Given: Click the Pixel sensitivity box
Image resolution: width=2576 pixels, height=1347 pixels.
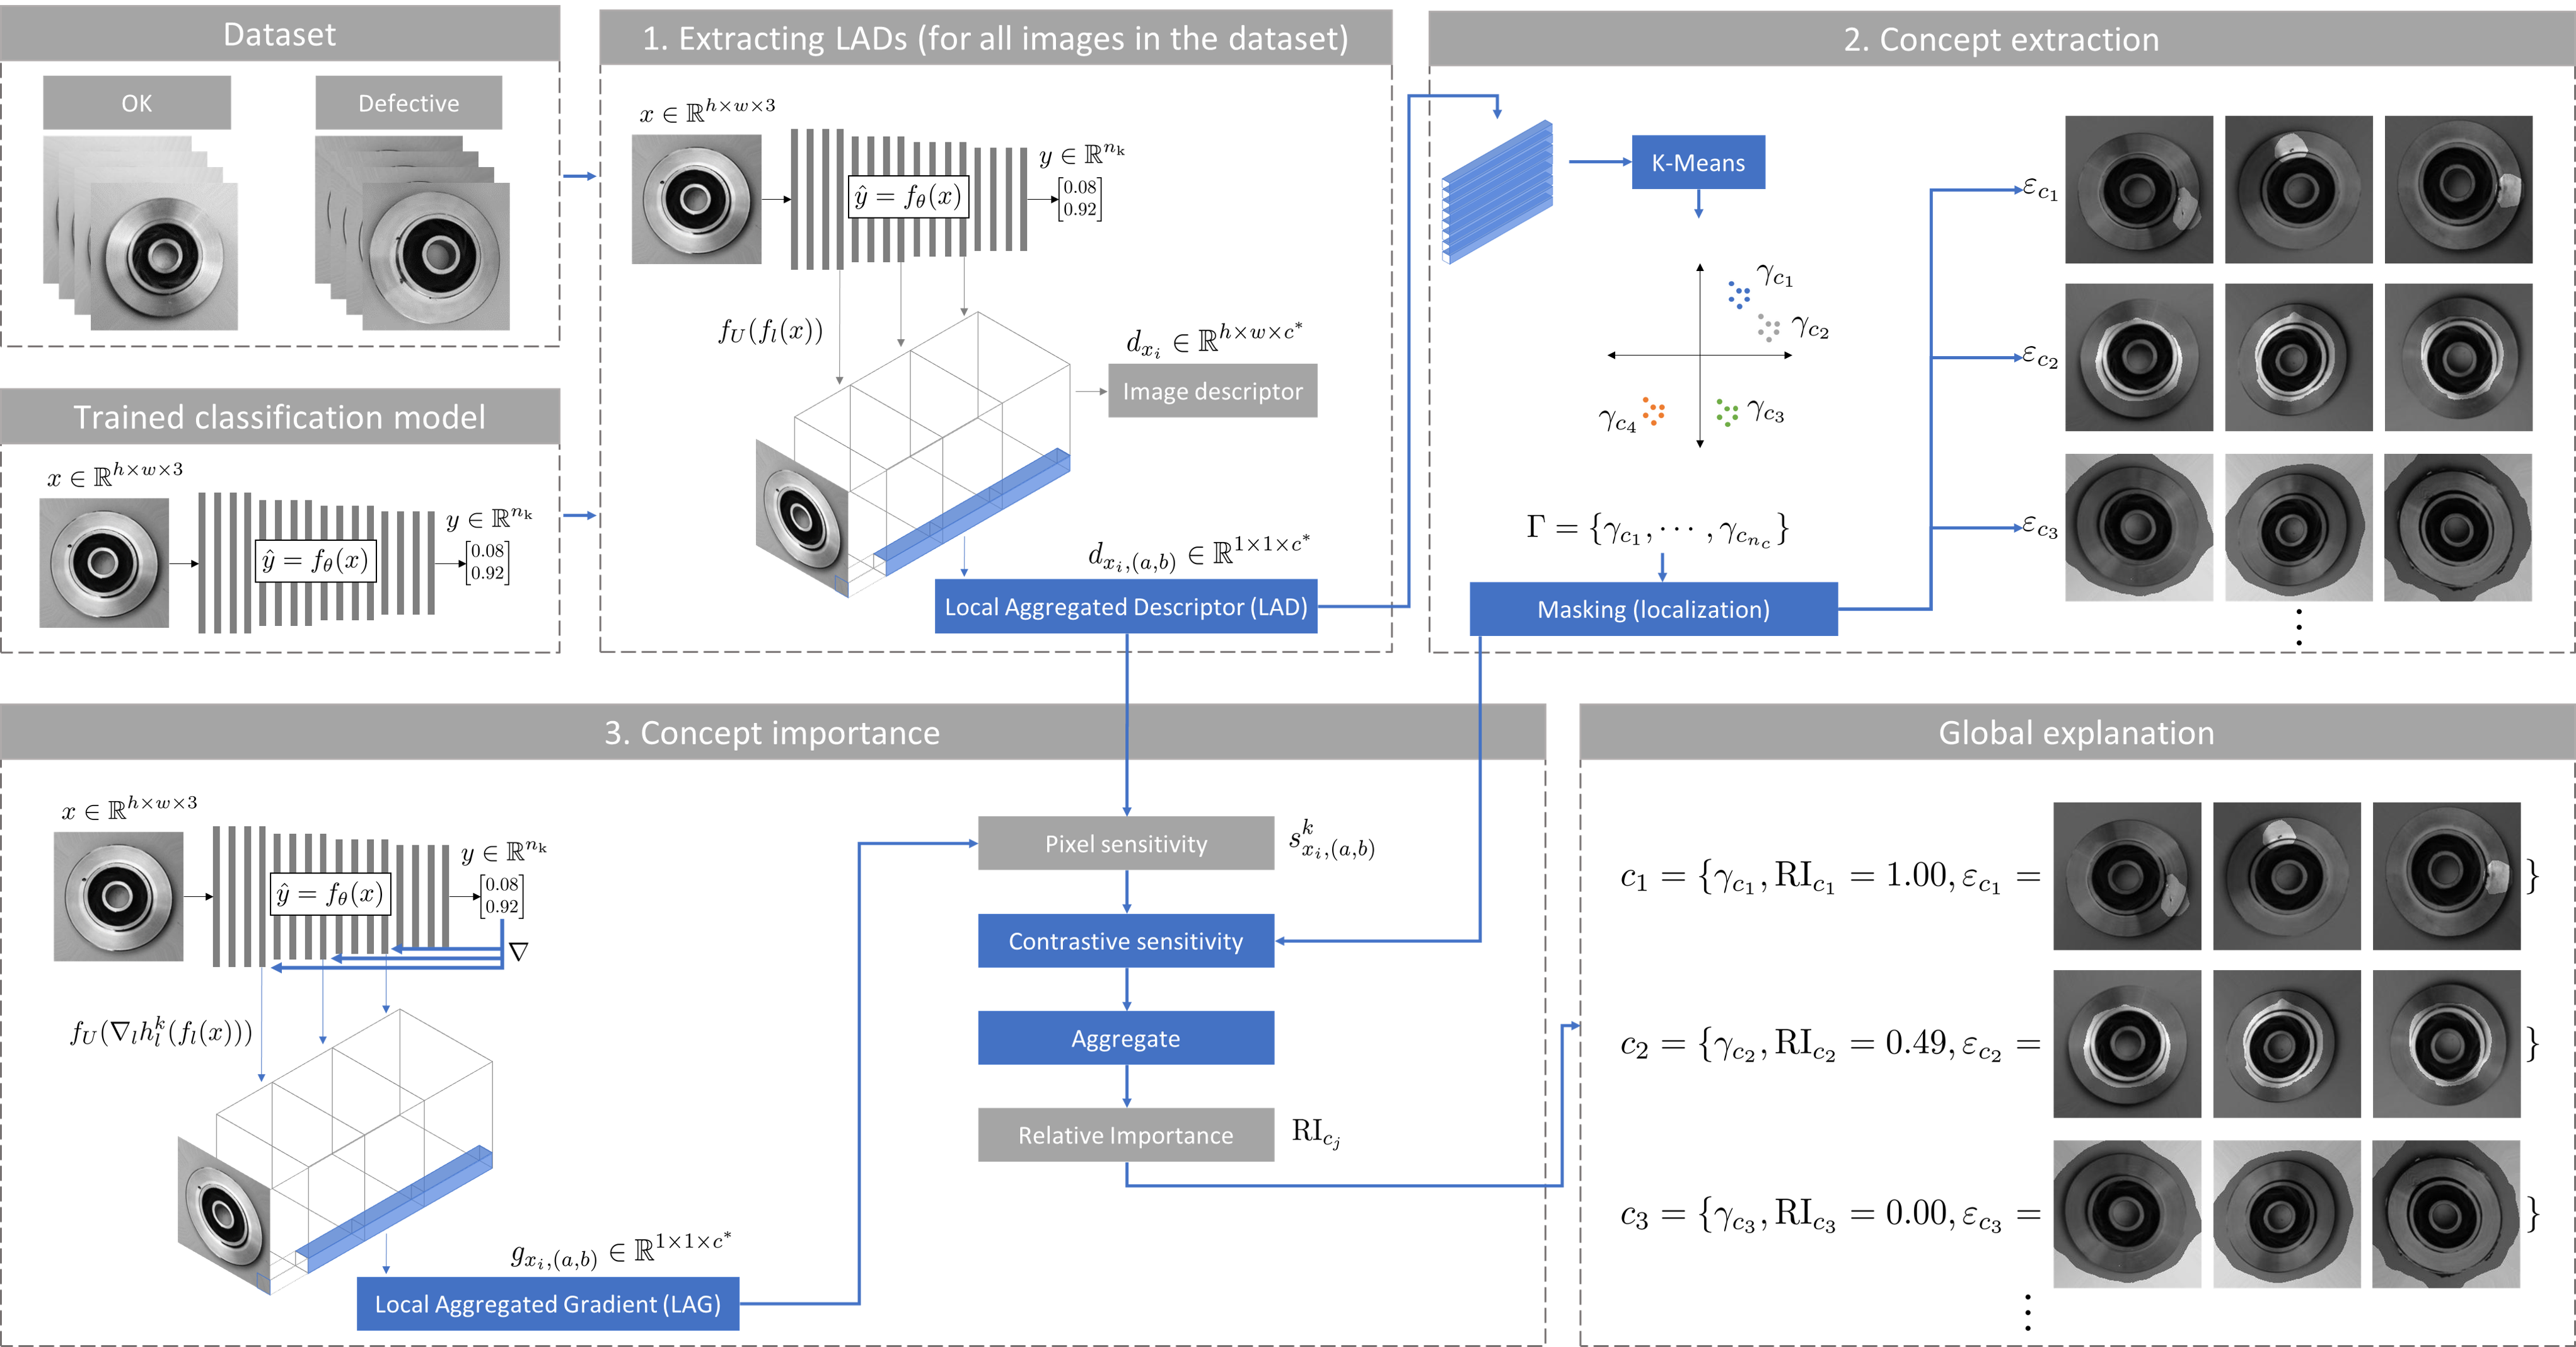Looking at the screenshot, I should click(x=1125, y=843).
